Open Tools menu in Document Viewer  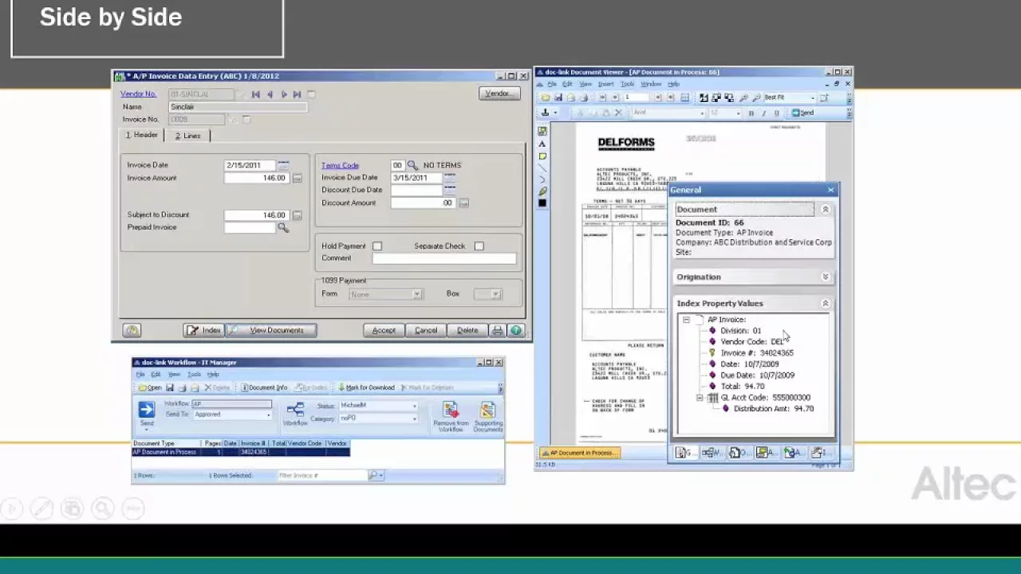click(x=628, y=85)
